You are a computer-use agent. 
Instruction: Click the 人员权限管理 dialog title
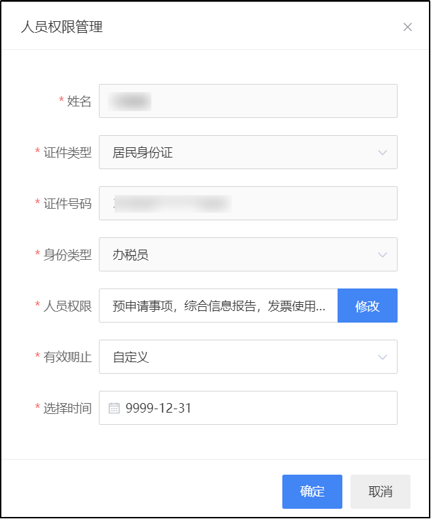[x=62, y=27]
